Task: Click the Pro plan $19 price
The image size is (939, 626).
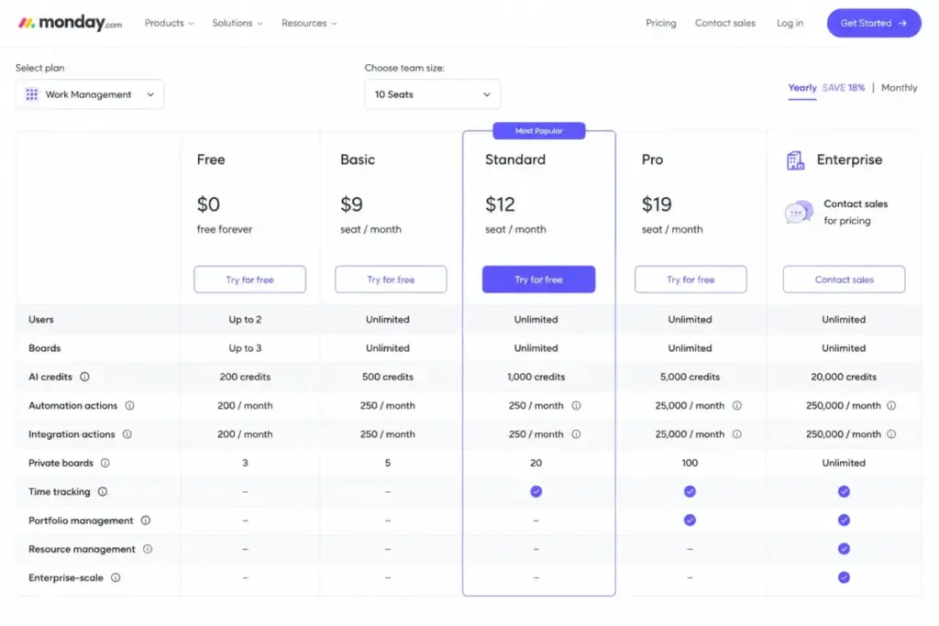Action: coord(657,204)
